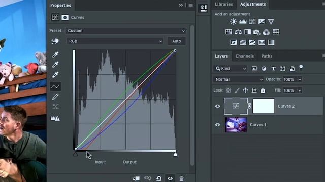This screenshot has height=182, width=325.
Task: Add a Channel Mixer adjustment
Action: click(x=266, y=32)
